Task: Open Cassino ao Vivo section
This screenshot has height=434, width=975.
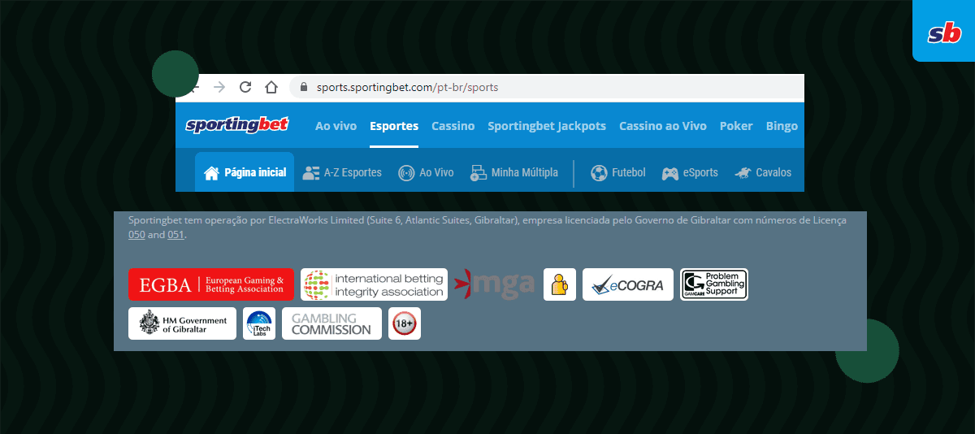Action: 663,126
